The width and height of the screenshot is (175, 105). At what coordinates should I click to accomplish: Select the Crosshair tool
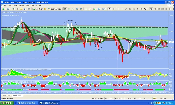(x=114, y=9)
